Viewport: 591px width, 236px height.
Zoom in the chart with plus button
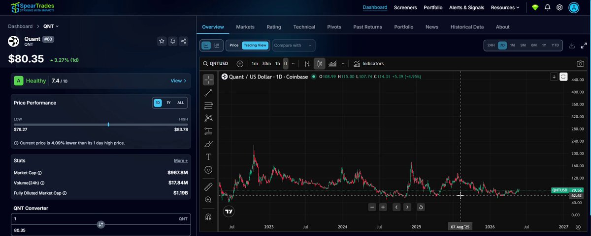pos(383,207)
